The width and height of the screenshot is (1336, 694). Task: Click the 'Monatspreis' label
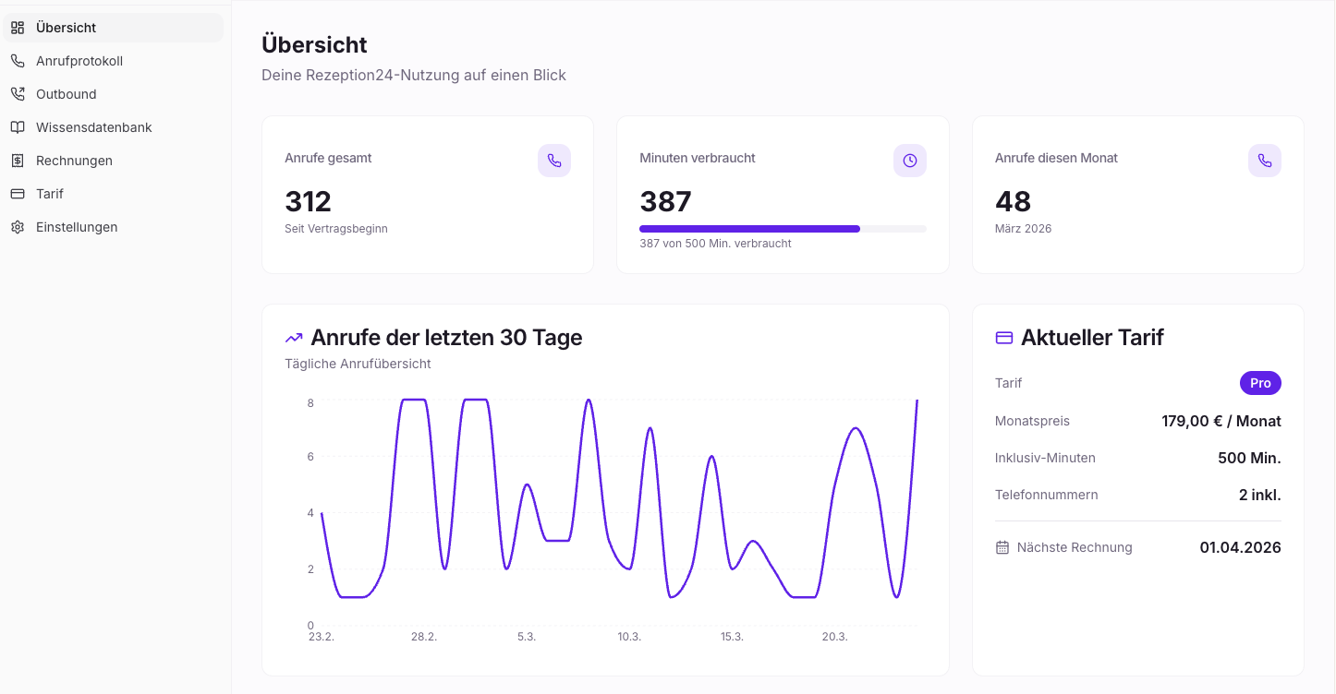point(1032,421)
